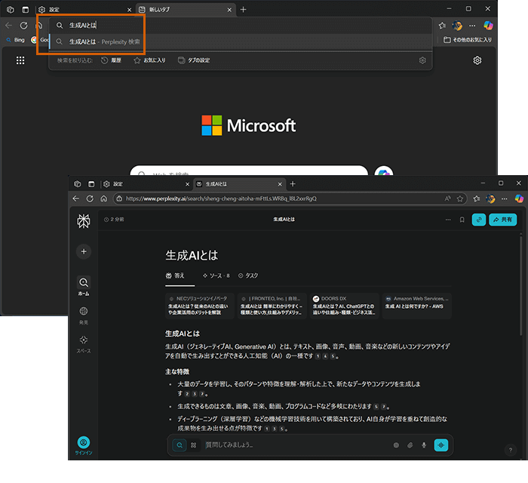The height and width of the screenshot is (483, 528).
Task: Open a new tab in the front window
Action: (x=293, y=184)
